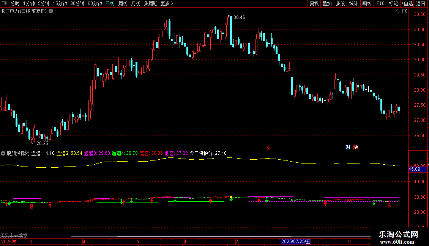
Task: Click the 26.25 low price label
Action: 42,143
